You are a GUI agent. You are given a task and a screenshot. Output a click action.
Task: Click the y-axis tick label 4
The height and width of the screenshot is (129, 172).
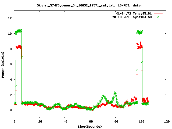11,80
